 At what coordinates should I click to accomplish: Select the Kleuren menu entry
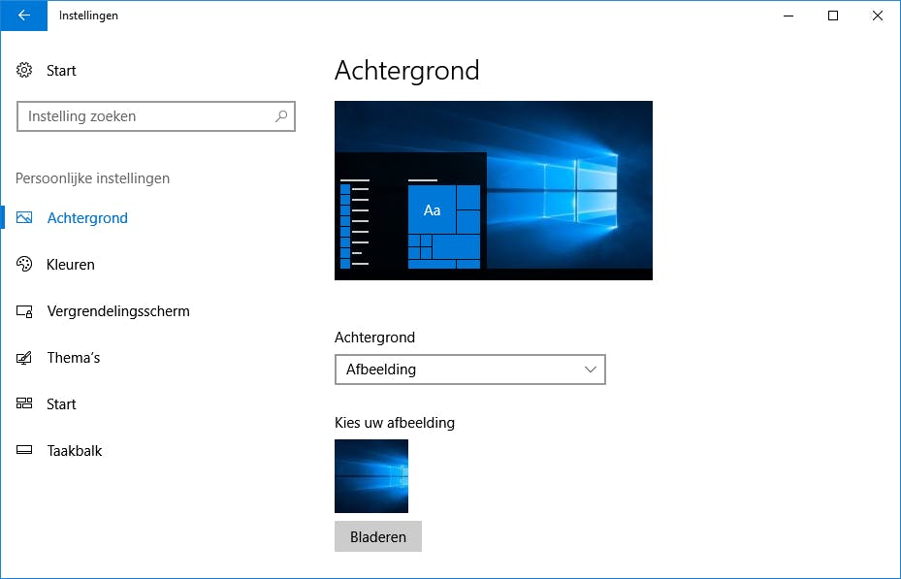tap(70, 264)
